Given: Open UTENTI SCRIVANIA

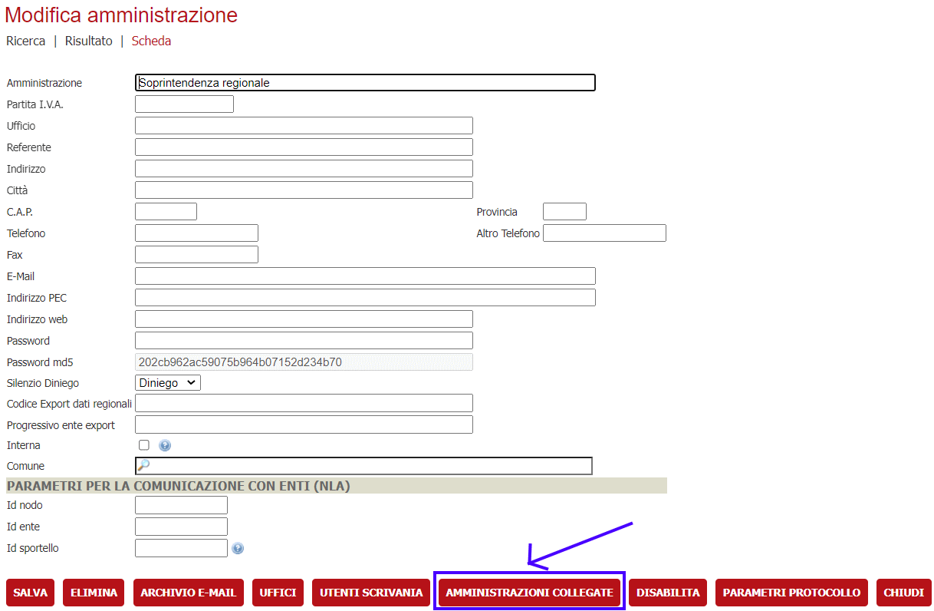Looking at the screenshot, I should (370, 592).
